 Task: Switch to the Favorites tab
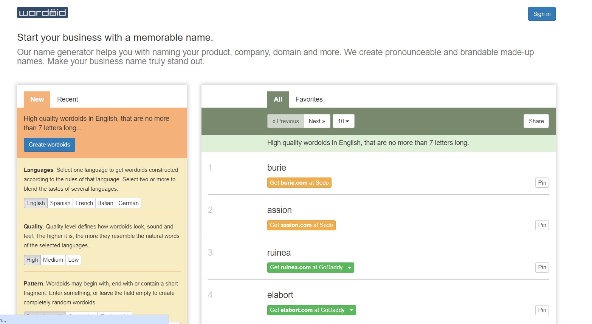[309, 99]
